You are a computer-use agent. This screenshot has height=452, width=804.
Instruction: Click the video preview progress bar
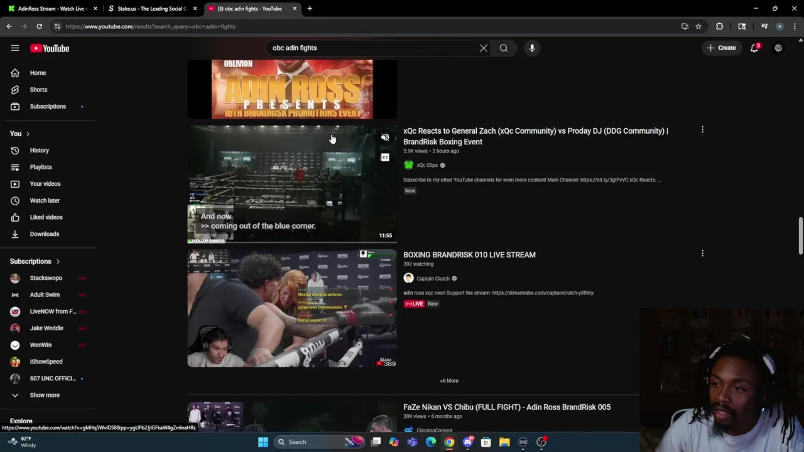click(292, 242)
